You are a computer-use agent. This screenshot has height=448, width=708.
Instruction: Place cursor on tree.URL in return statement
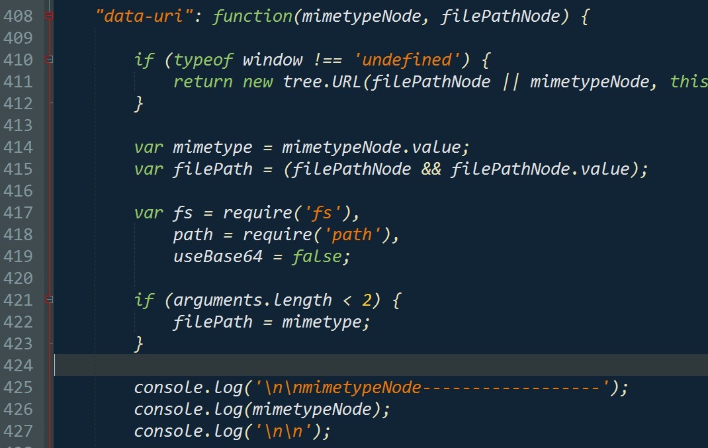(322, 81)
